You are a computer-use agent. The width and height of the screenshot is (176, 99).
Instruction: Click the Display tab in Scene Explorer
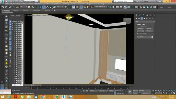[x=18, y=16]
